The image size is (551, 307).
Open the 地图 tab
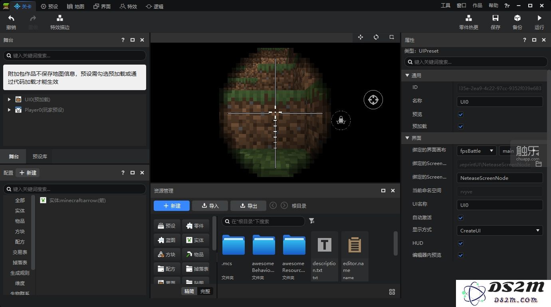pos(75,6)
